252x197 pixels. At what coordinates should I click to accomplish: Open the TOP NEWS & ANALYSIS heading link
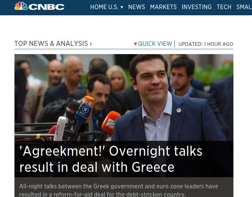point(51,43)
